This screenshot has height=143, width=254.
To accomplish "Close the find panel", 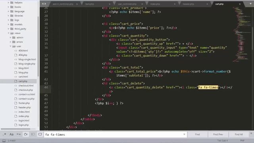I will 251,133.
